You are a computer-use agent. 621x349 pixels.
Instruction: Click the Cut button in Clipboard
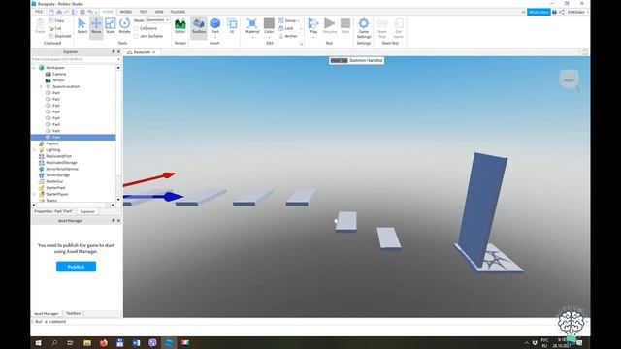coord(55,28)
